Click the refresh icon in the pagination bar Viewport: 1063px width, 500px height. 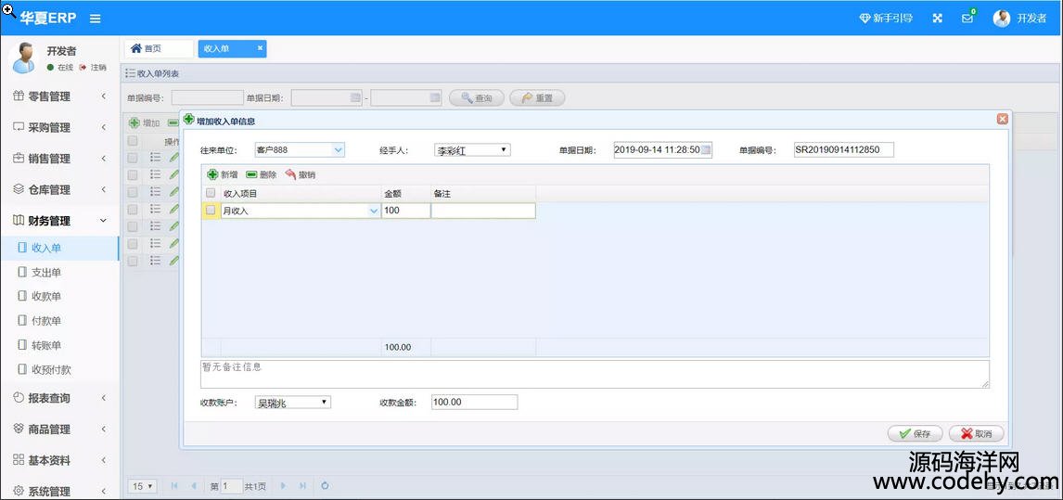tap(325, 486)
